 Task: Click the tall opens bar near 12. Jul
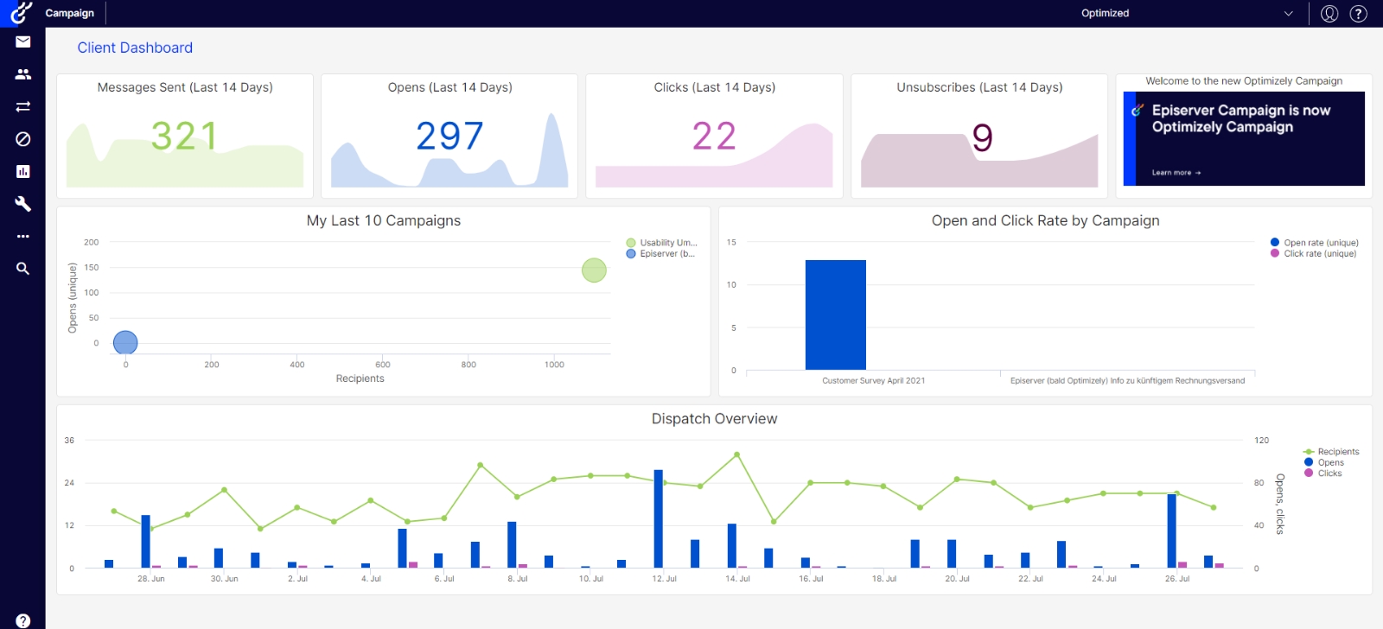[x=659, y=518]
